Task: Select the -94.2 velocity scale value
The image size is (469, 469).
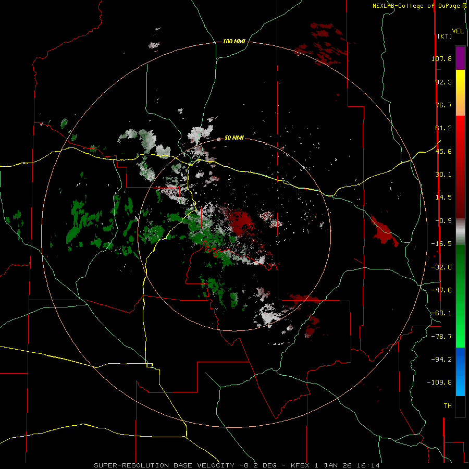Action: tap(441, 360)
